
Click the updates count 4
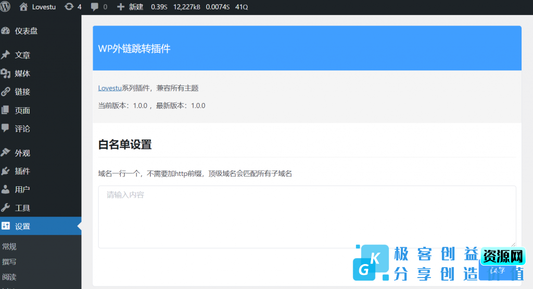click(x=80, y=7)
